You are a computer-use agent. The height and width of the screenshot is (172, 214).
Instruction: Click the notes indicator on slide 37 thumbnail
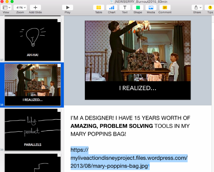(59, 20)
